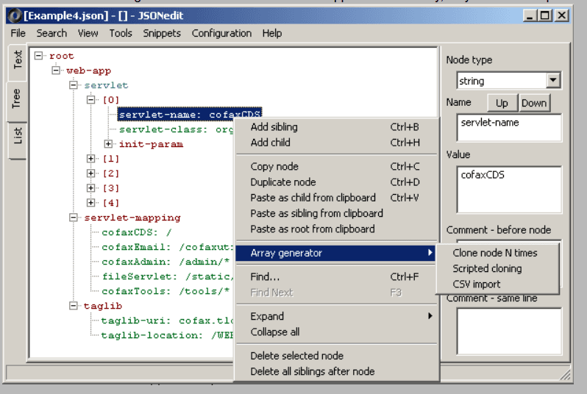The image size is (587, 394).
Task: Click the Comment - same line text box
Action: pos(509,331)
